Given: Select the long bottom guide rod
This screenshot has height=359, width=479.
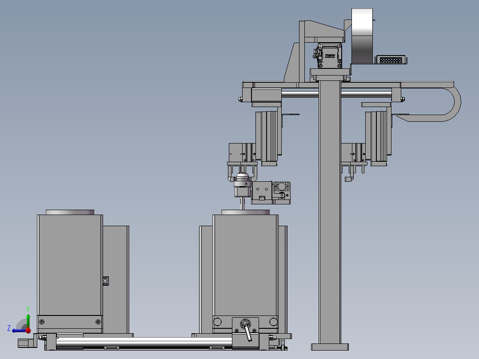Looking at the screenshot, I should click(x=144, y=342).
